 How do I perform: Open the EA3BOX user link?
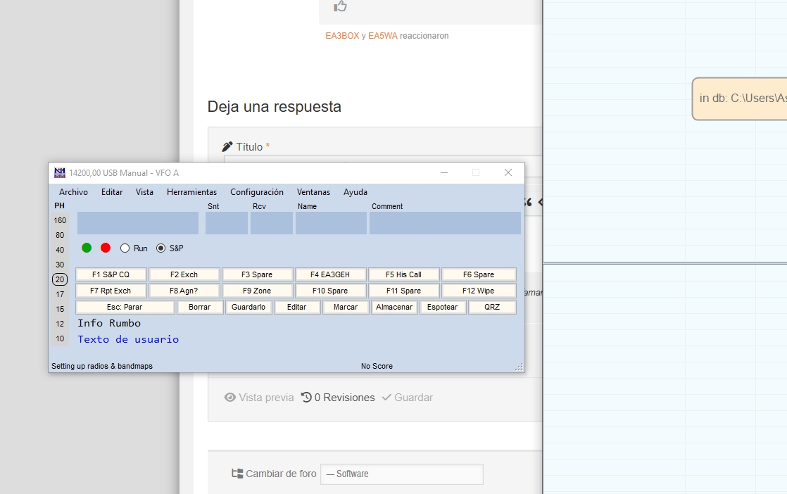coord(342,36)
